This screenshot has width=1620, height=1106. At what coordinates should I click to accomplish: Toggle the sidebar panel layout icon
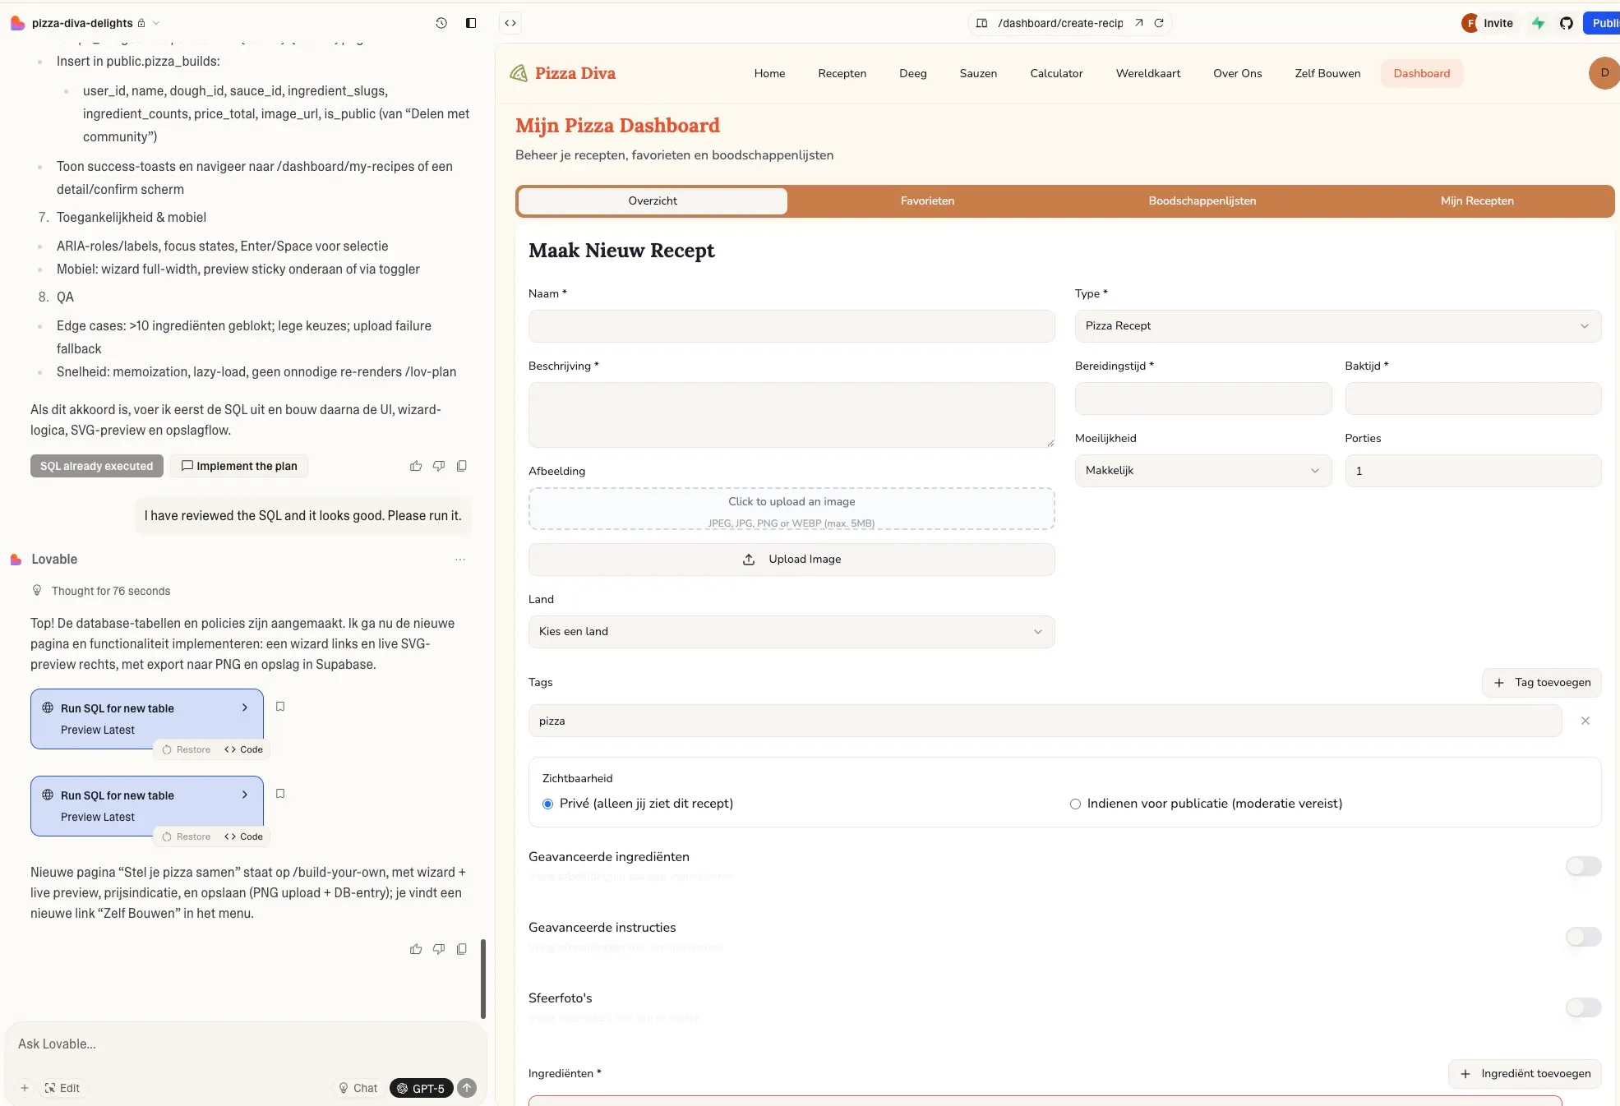(471, 23)
